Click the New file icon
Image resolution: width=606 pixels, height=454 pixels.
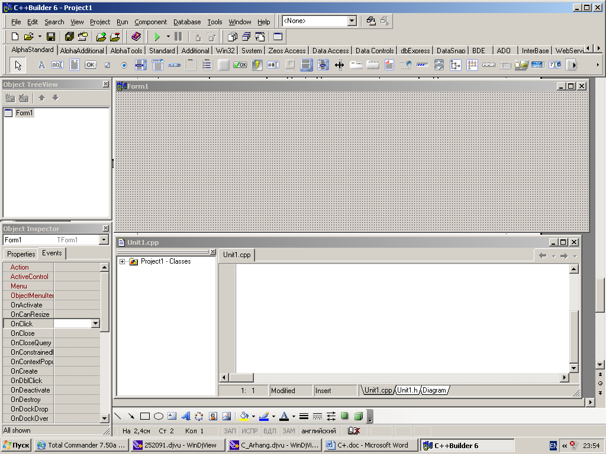point(15,37)
